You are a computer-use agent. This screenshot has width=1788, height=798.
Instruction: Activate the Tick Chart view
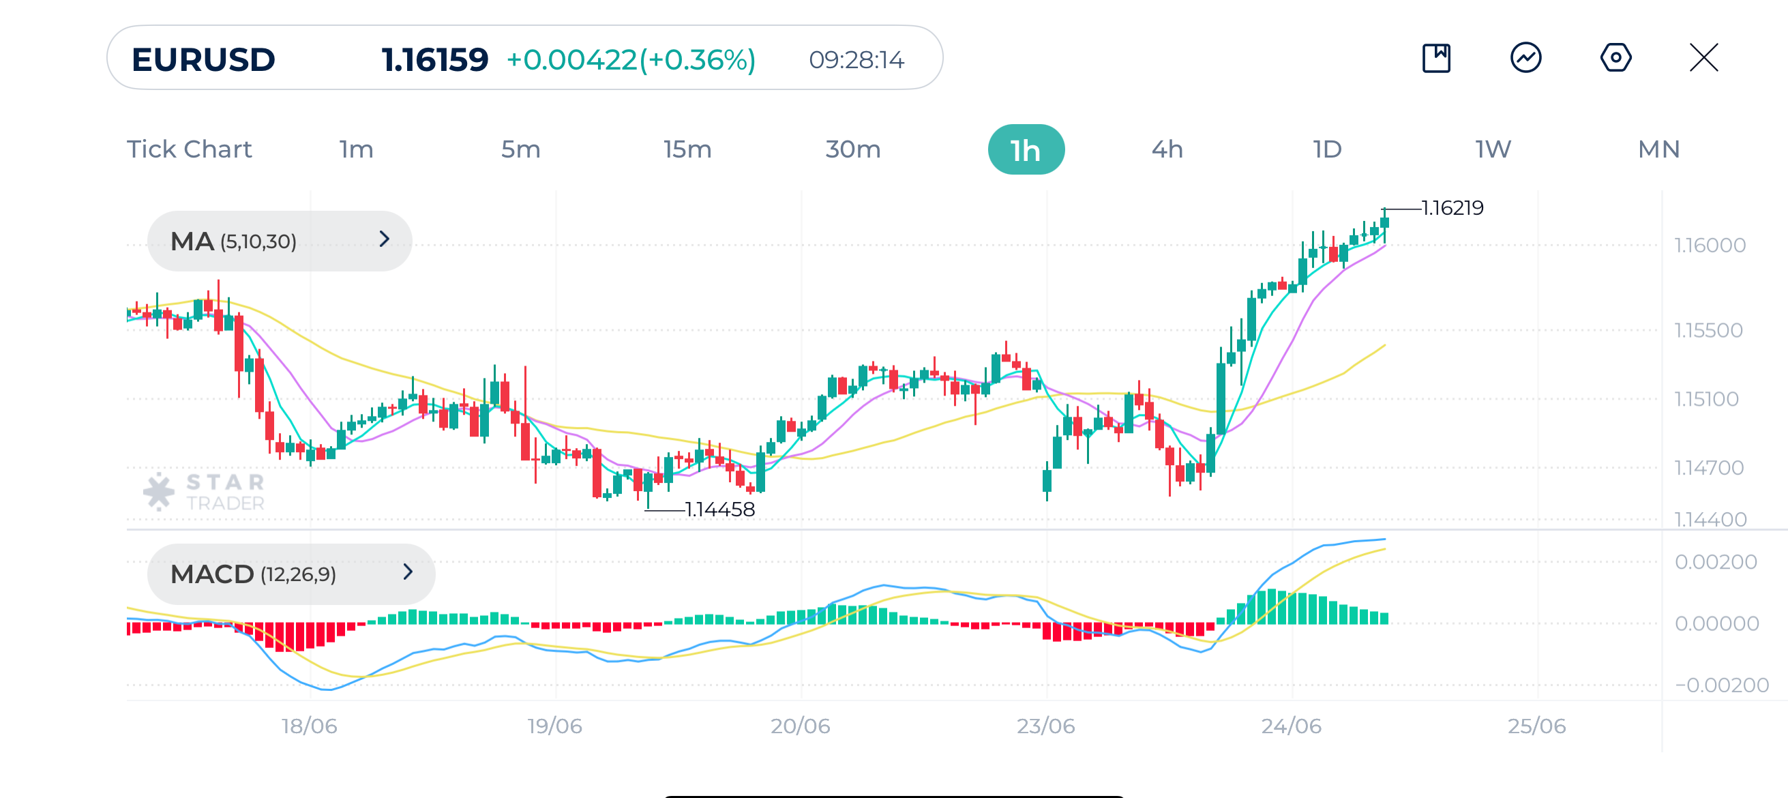[x=189, y=148]
